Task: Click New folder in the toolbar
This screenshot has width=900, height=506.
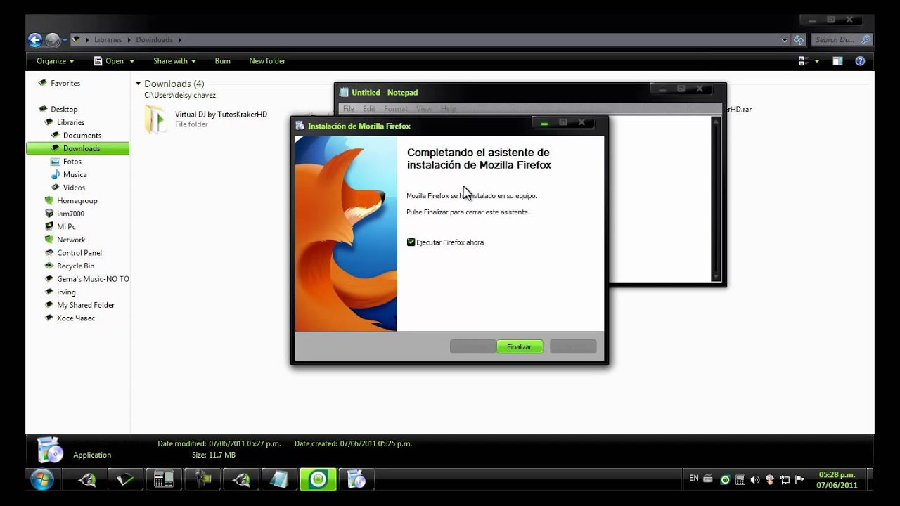Action: click(x=267, y=61)
